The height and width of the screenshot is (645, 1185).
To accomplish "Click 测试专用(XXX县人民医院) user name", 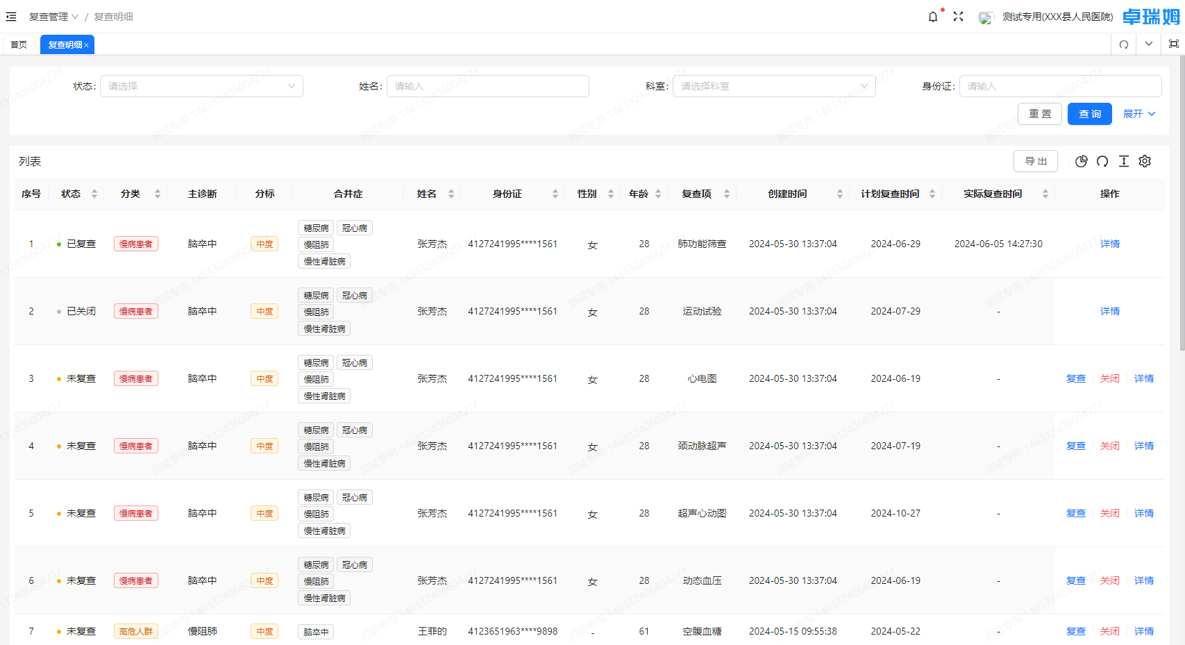I will (x=1057, y=17).
